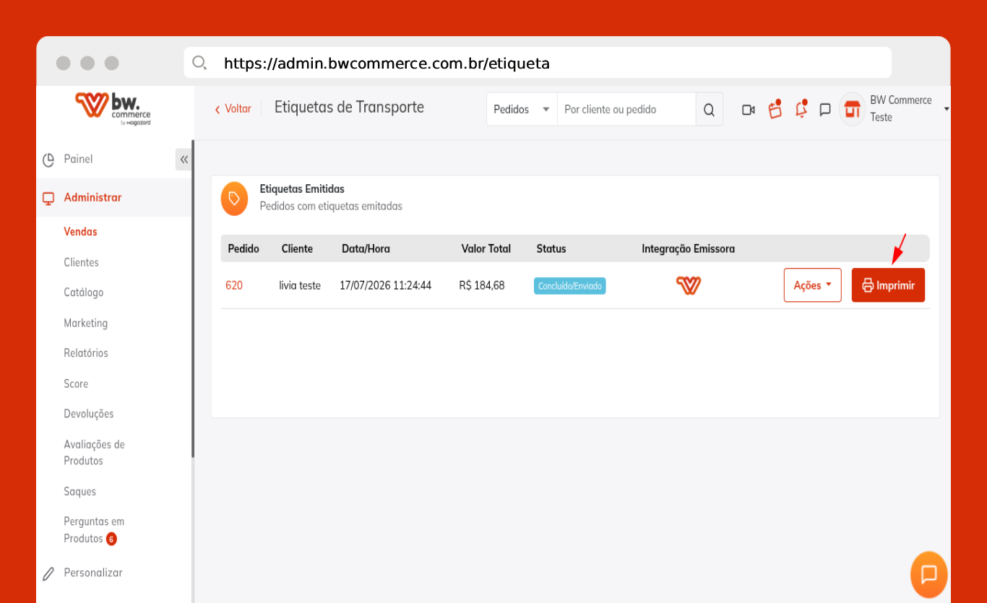The width and height of the screenshot is (987, 603).
Task: Open Relatórios in the sidebar
Action: 86,353
